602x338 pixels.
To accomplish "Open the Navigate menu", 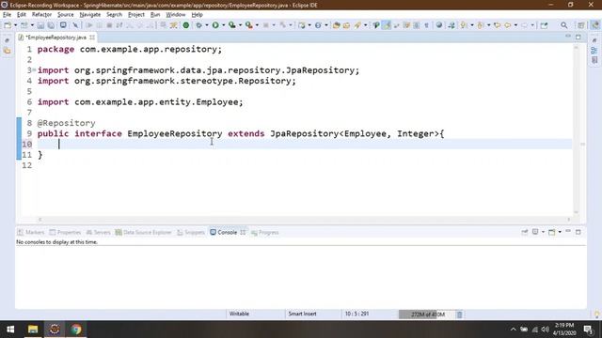I will [90, 15].
